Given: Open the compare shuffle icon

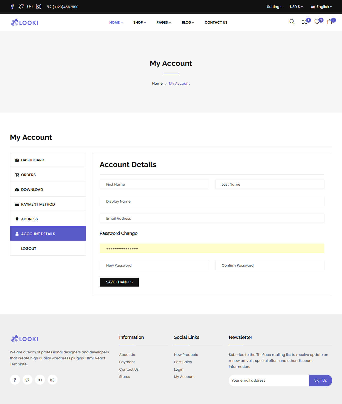Looking at the screenshot, I should tap(304, 22).
